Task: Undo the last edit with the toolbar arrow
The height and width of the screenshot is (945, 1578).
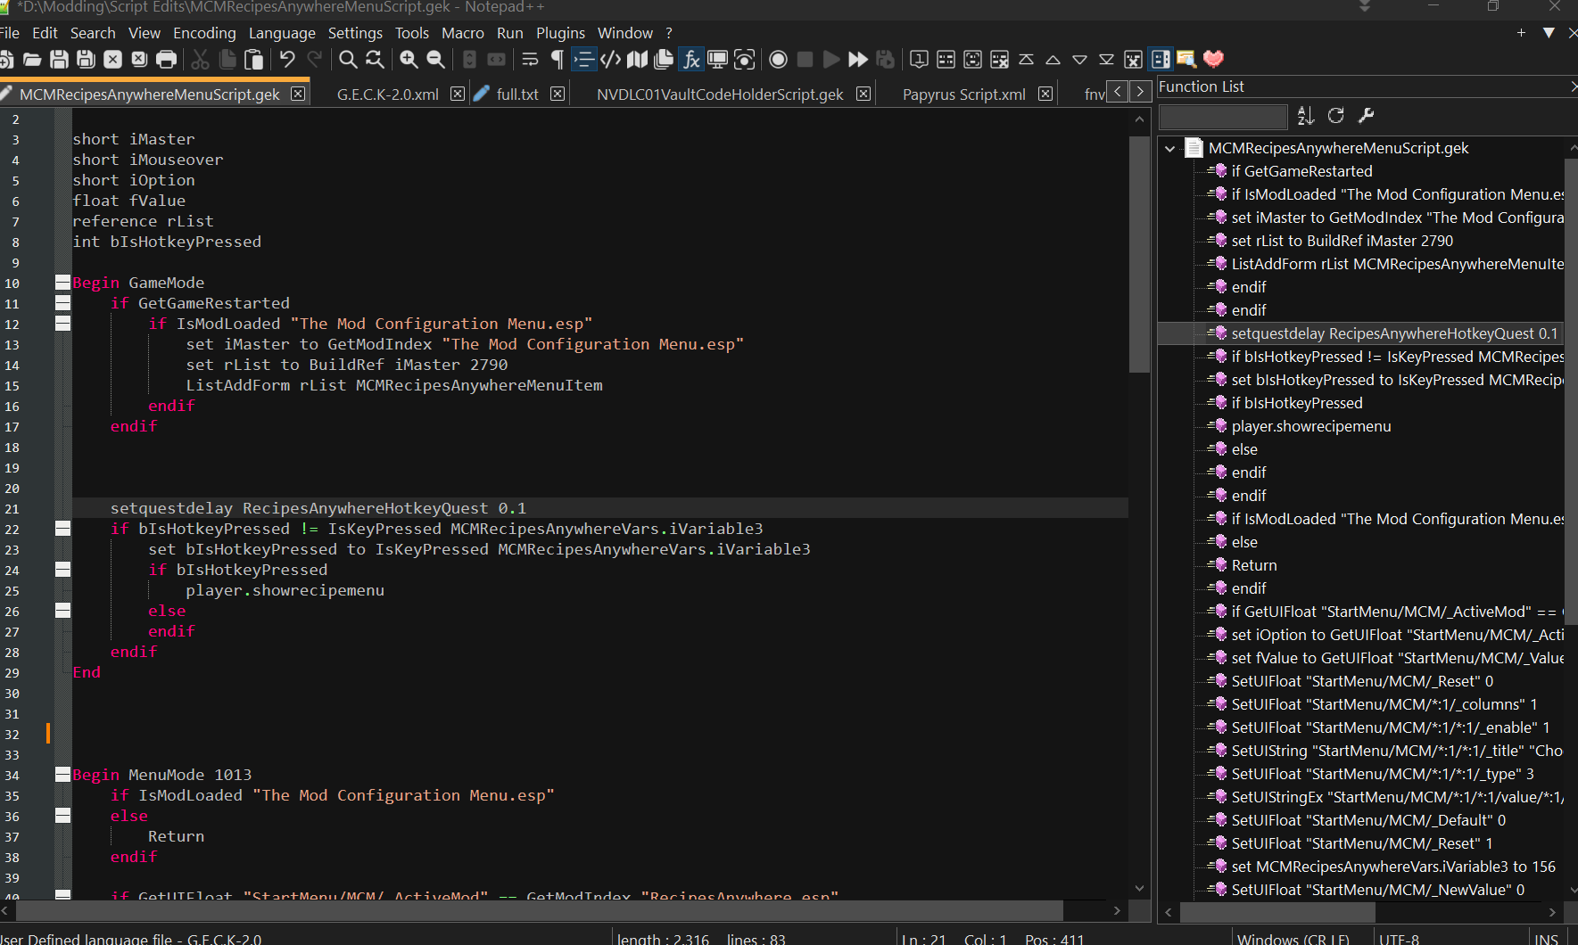Action: click(x=287, y=60)
